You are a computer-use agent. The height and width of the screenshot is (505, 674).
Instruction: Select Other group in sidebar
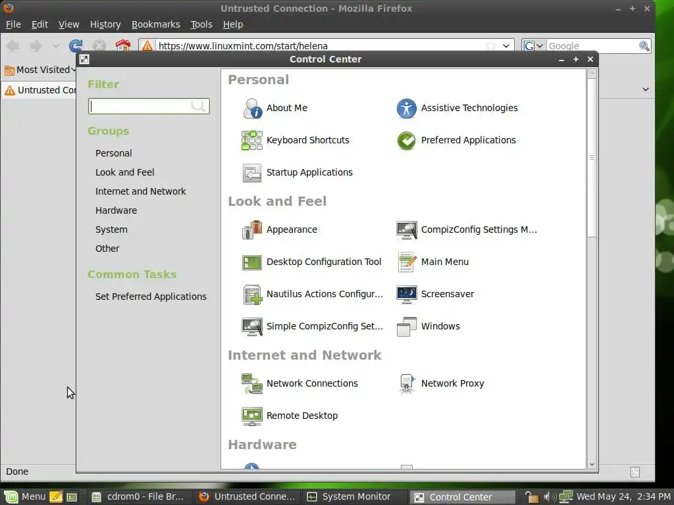point(107,249)
